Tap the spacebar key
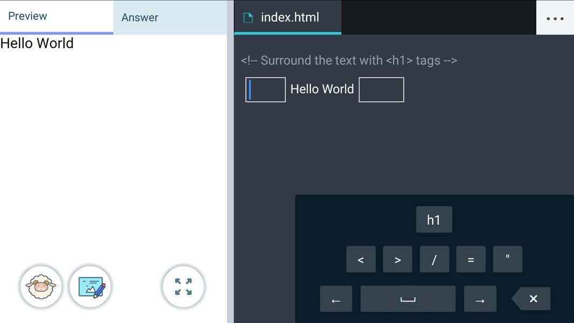574x323 pixels. tap(408, 299)
